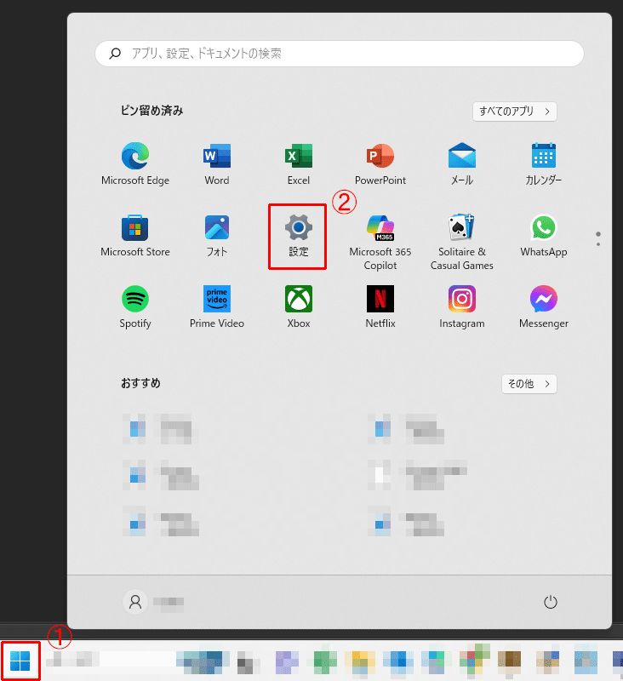This screenshot has width=623, height=681.
Task: Open the Microsoft Store app
Action: tap(135, 236)
